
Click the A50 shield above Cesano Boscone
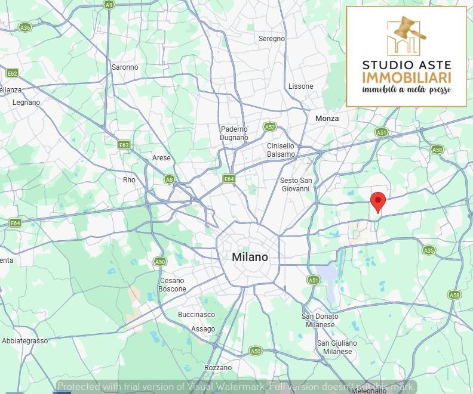(x=160, y=262)
